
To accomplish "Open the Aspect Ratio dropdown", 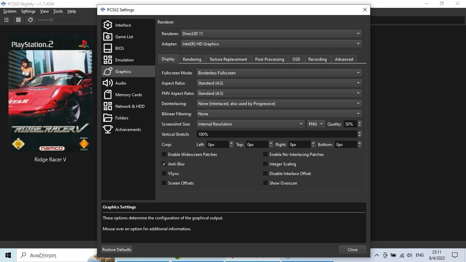I will pos(279,83).
